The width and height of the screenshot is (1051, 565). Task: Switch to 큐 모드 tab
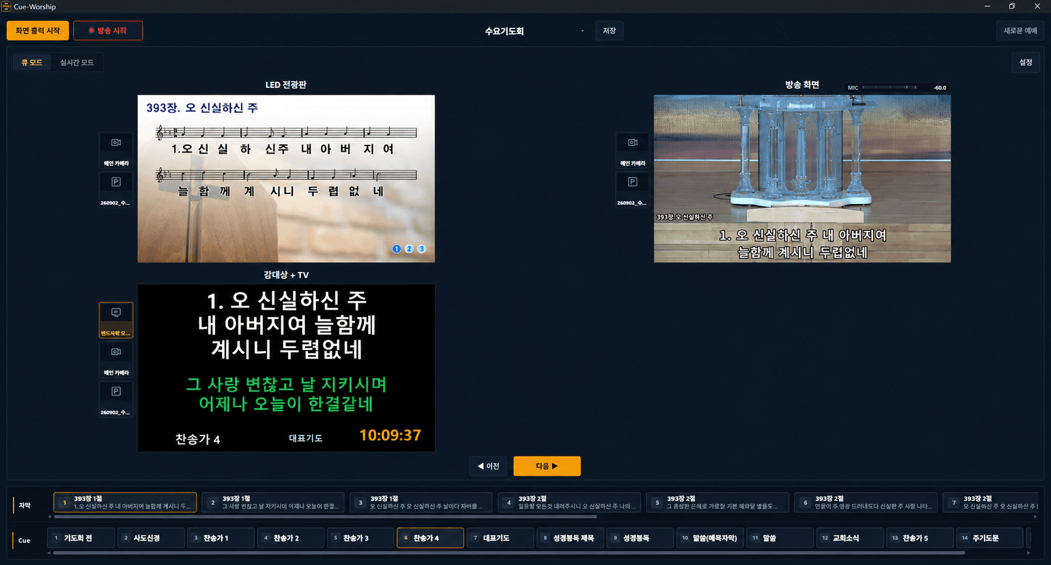(32, 62)
